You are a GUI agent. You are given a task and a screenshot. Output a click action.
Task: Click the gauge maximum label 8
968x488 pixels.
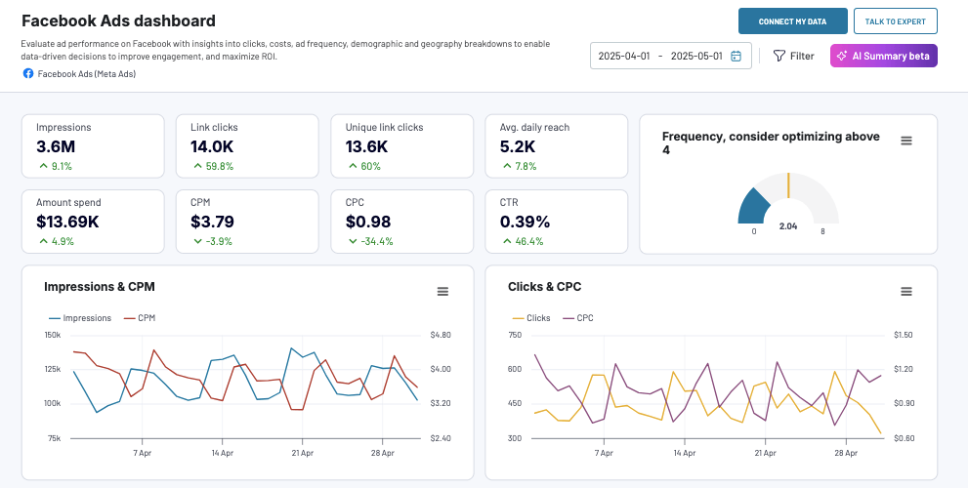pos(822,232)
